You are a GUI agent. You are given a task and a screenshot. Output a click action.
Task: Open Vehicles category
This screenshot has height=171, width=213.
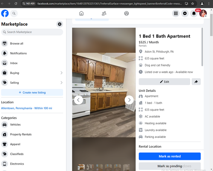[32, 125]
